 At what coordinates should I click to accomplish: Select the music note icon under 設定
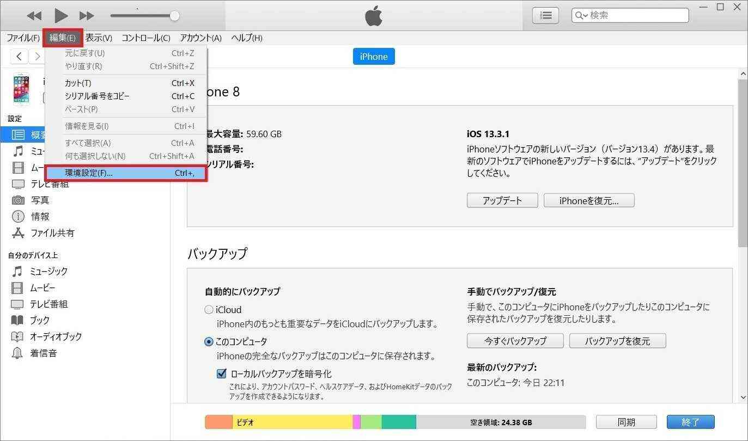click(18, 151)
